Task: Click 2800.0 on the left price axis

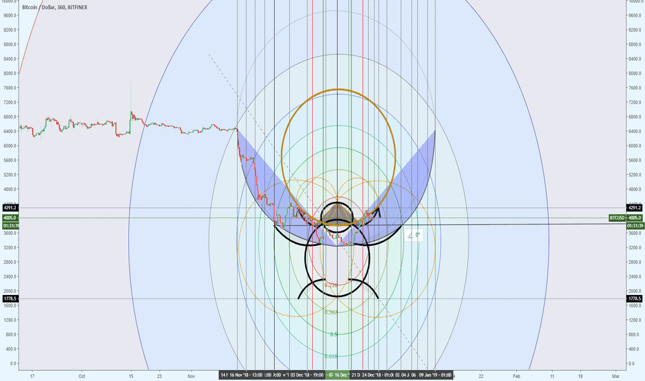Action: [10, 262]
